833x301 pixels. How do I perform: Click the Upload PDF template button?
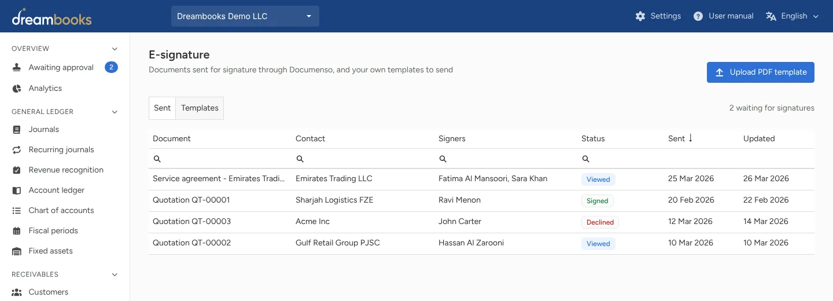pyautogui.click(x=761, y=72)
